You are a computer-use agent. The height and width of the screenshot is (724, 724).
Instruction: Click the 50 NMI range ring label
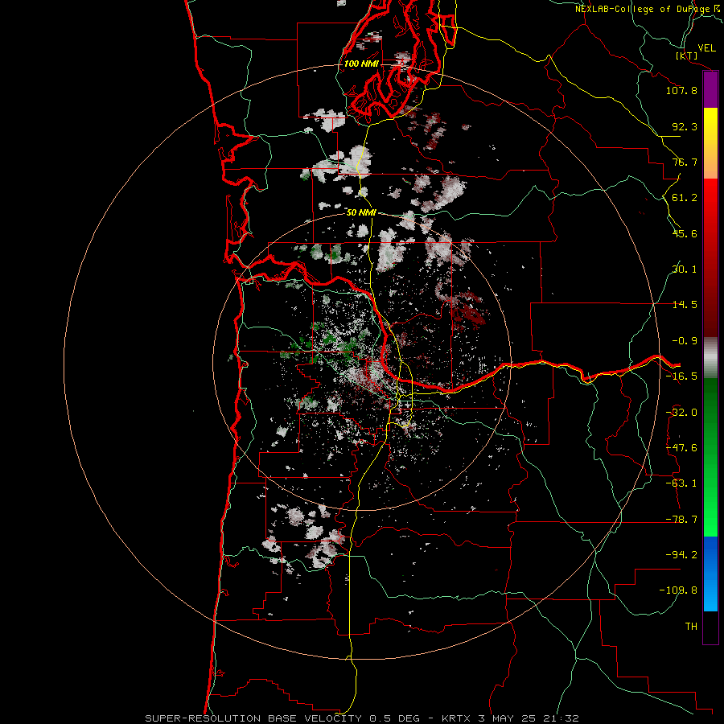pyautogui.click(x=361, y=212)
